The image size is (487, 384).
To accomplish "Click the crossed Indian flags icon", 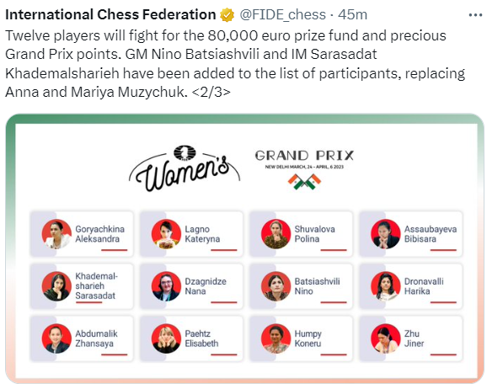I will click(304, 182).
